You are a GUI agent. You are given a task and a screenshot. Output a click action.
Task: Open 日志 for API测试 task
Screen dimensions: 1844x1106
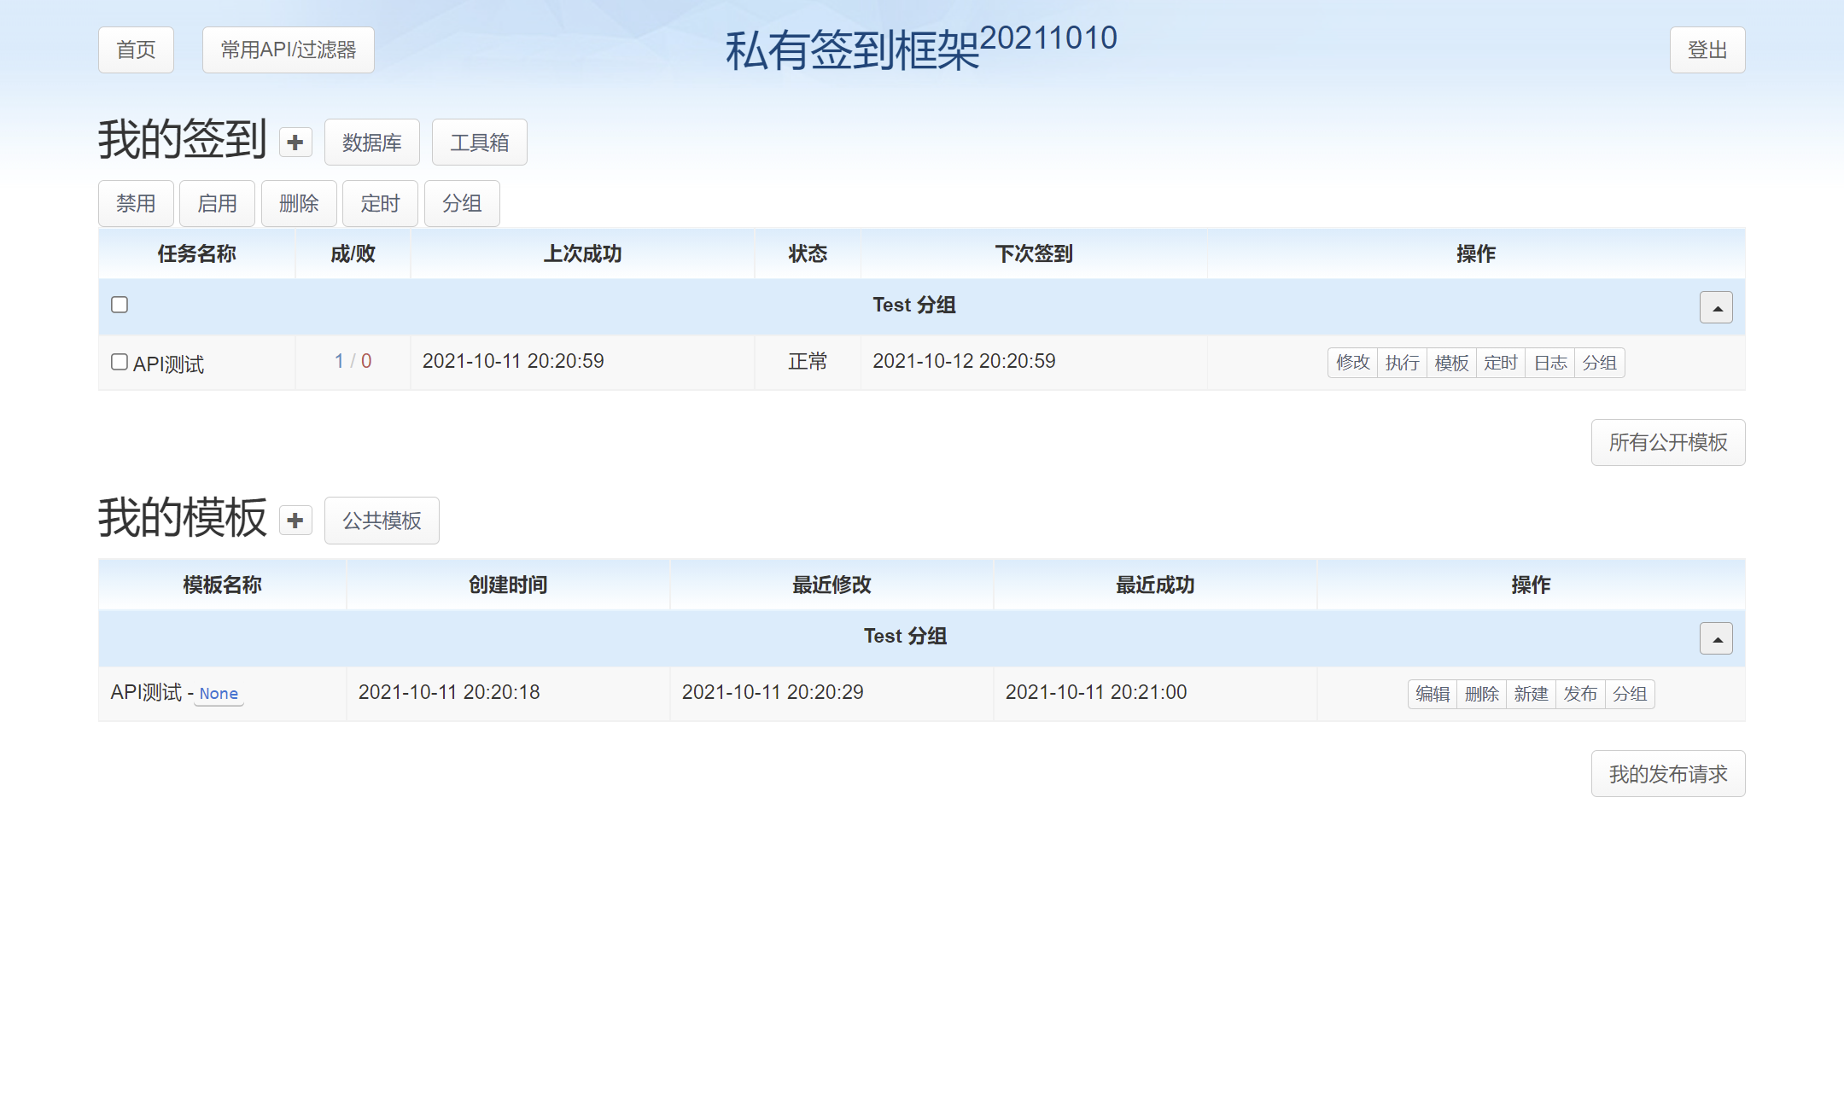pos(1550,363)
